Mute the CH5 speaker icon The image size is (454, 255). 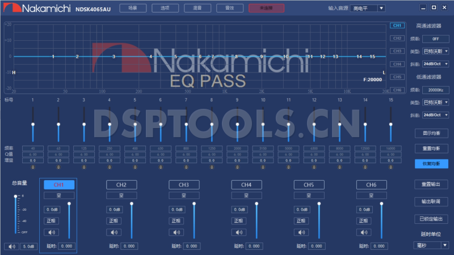pyautogui.click(x=301, y=232)
